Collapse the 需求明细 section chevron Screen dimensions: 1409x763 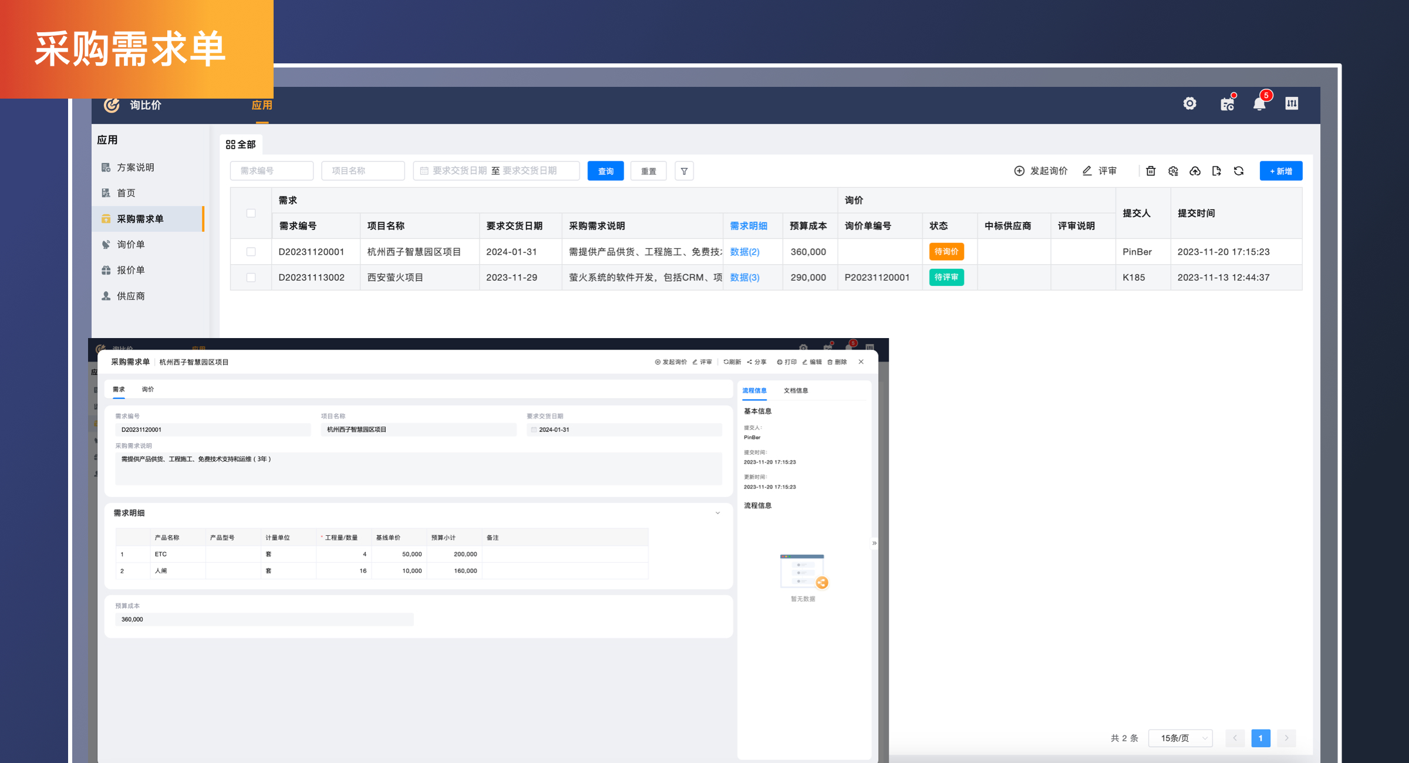717,513
